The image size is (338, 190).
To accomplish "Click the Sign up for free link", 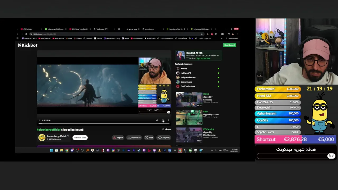I will tap(203, 58).
